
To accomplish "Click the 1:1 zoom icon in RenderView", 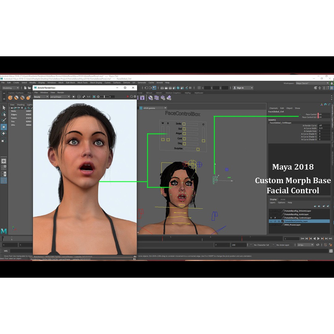I will (89, 97).
